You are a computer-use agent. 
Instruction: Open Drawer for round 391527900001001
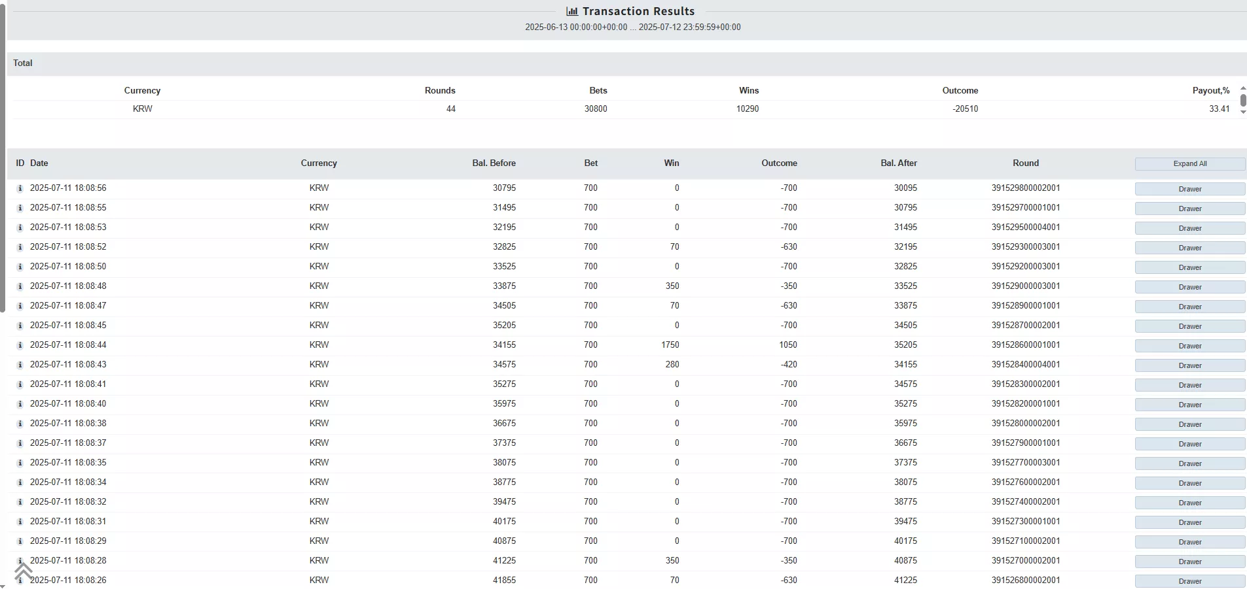pyautogui.click(x=1190, y=444)
